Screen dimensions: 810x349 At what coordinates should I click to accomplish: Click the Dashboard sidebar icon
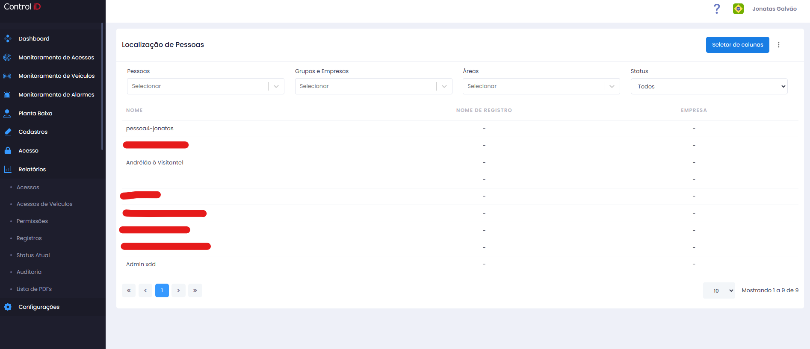click(8, 38)
